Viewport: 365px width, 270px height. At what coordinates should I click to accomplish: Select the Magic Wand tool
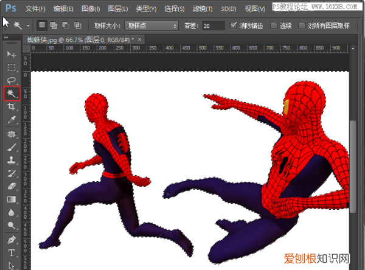[x=11, y=94]
